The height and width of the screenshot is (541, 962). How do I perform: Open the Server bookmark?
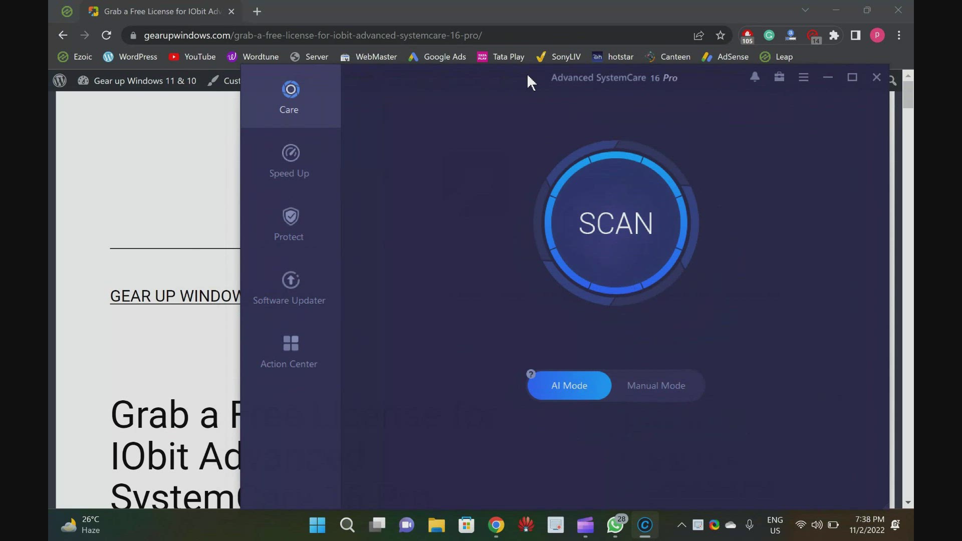pyautogui.click(x=310, y=57)
